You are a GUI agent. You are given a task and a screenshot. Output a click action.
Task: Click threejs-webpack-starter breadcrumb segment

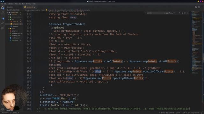click(33, 10)
